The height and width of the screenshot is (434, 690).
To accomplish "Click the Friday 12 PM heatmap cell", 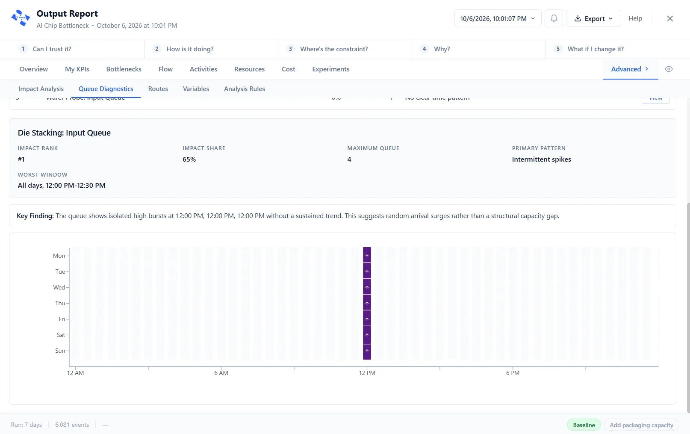I will point(367,319).
